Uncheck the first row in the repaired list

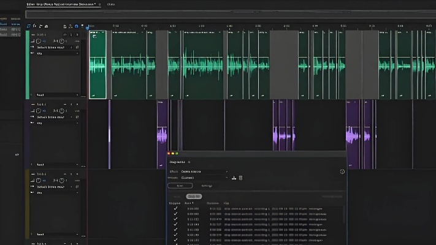pos(175,208)
